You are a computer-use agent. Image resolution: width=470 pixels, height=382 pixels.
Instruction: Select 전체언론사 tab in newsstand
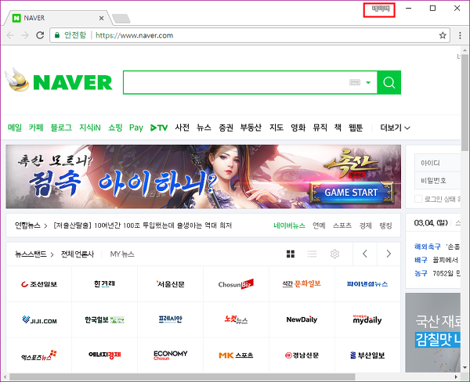[78, 254]
